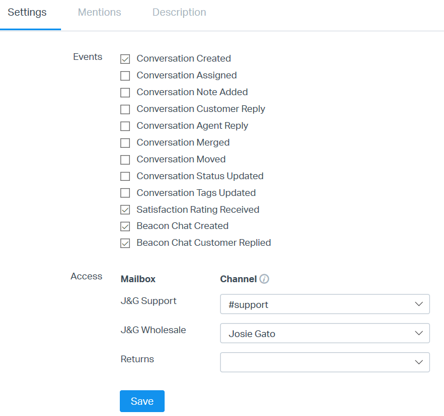Viewport: 444px width, 416px height.
Task: Check the Conversation Status Updated option
Action: point(125,176)
